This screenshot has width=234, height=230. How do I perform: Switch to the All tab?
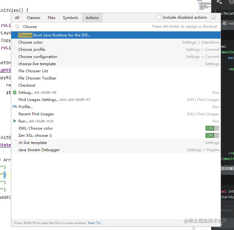coord(17,18)
